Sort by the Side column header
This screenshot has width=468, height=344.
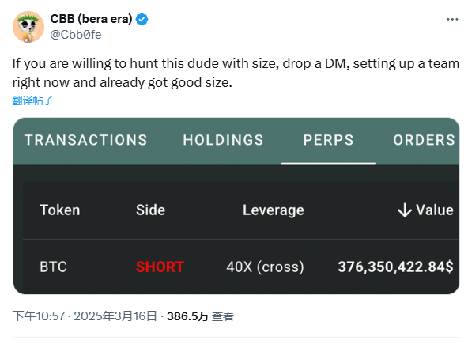coord(150,210)
